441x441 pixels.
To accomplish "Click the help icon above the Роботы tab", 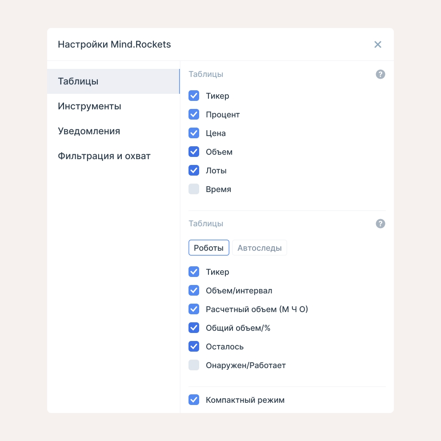I will 380,224.
